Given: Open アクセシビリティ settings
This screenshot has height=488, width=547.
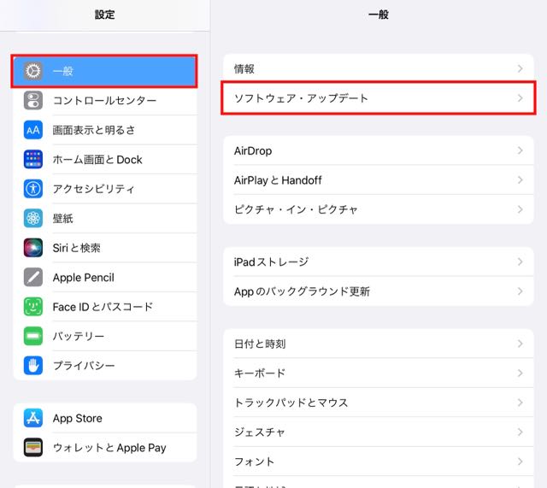Looking at the screenshot, I should (x=104, y=189).
